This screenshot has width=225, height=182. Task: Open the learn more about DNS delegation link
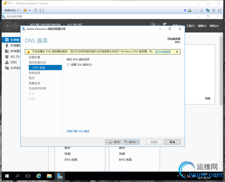click(78, 131)
